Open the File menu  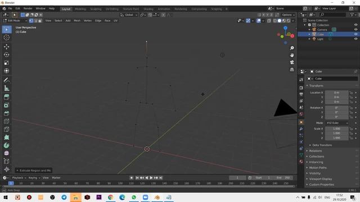pyautogui.click(x=10, y=8)
